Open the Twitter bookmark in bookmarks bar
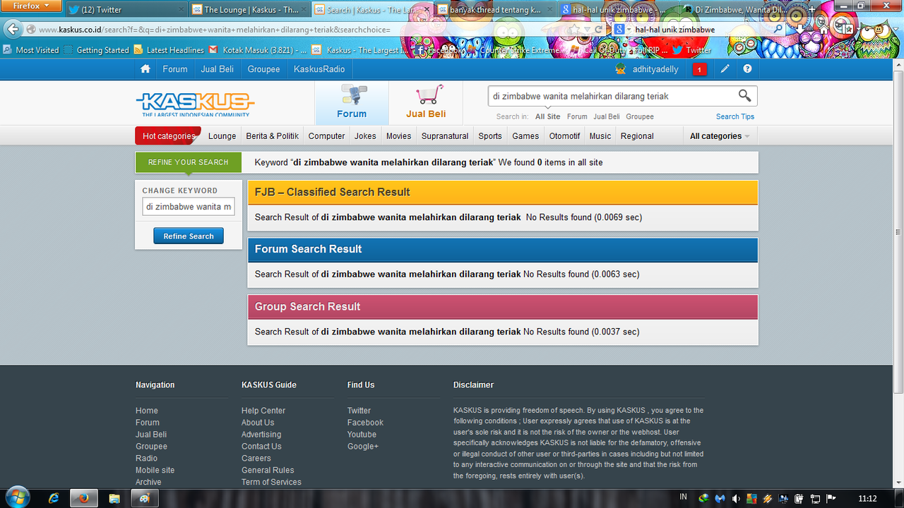 click(x=691, y=50)
